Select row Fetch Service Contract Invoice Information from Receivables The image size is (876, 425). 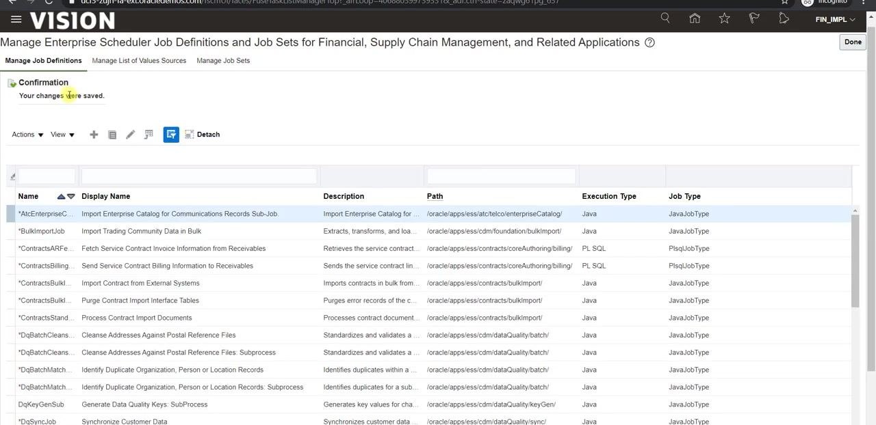(x=429, y=249)
